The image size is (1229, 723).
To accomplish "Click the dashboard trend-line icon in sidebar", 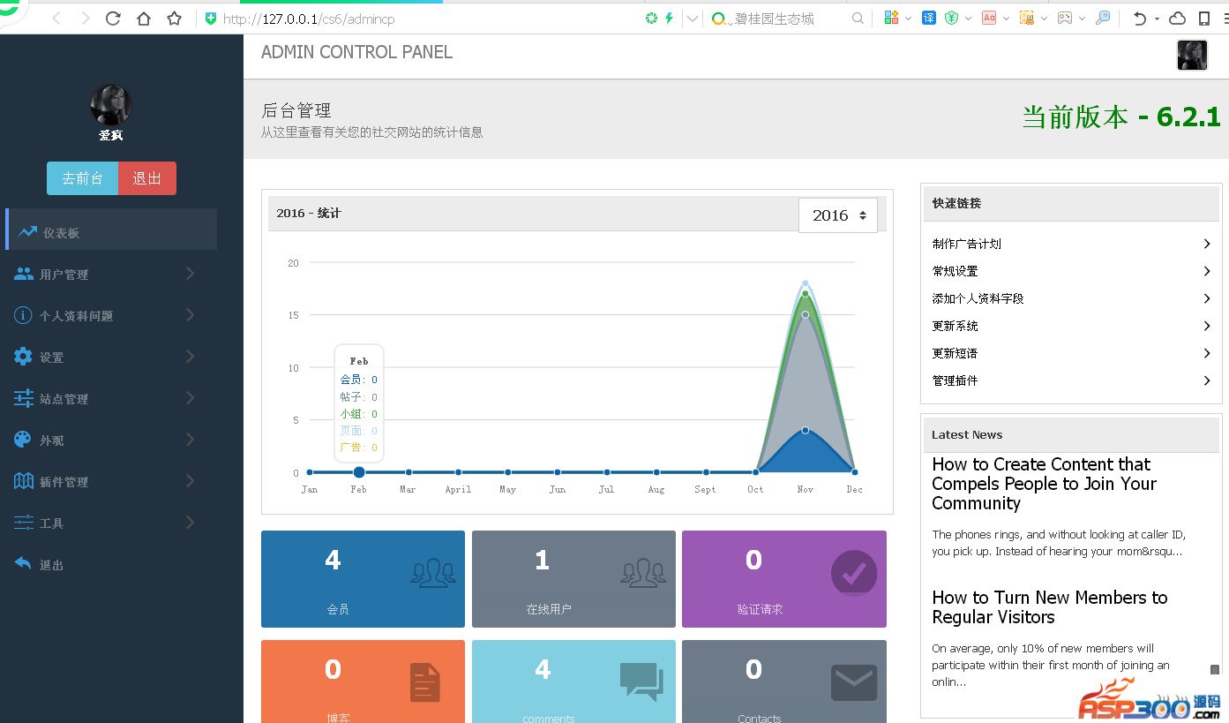I will pyautogui.click(x=27, y=232).
